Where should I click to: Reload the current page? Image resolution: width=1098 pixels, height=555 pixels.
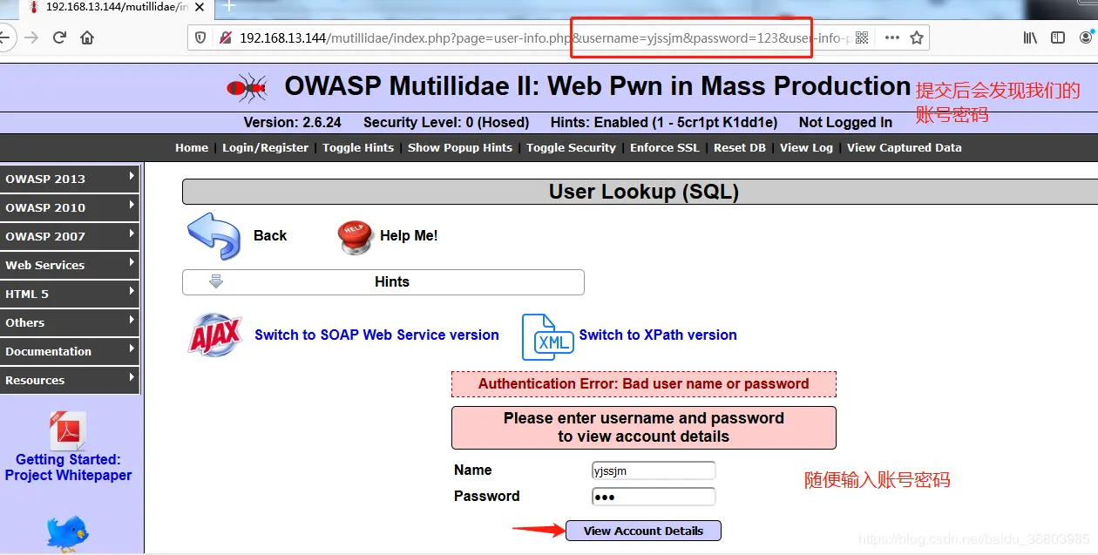(59, 37)
